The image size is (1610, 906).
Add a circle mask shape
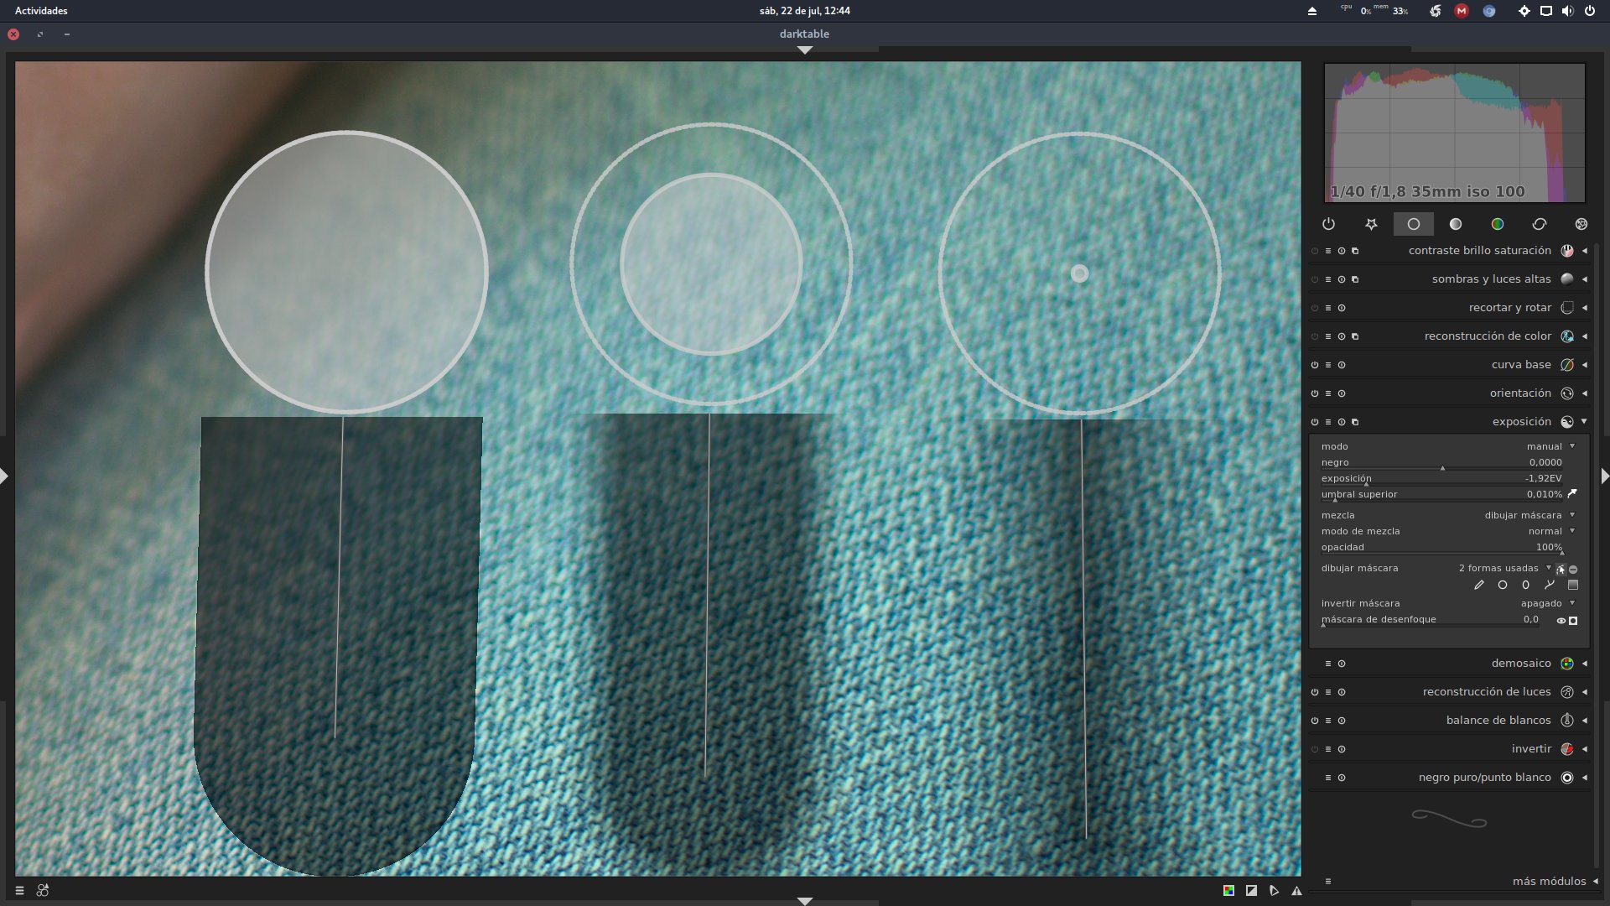coord(1503,585)
